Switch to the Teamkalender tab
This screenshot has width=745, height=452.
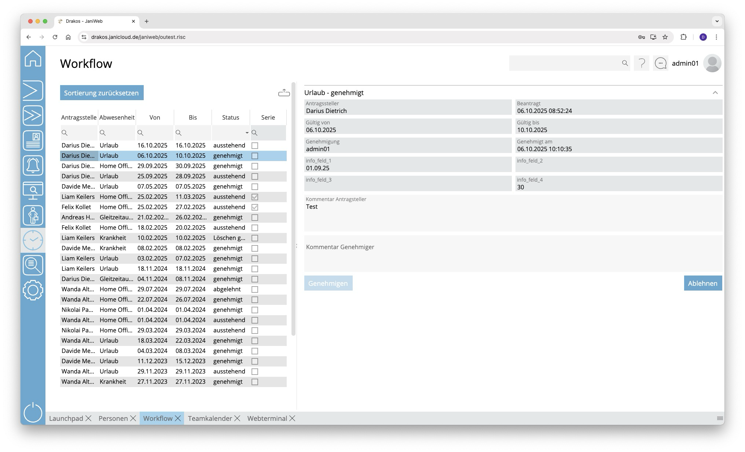(x=210, y=418)
